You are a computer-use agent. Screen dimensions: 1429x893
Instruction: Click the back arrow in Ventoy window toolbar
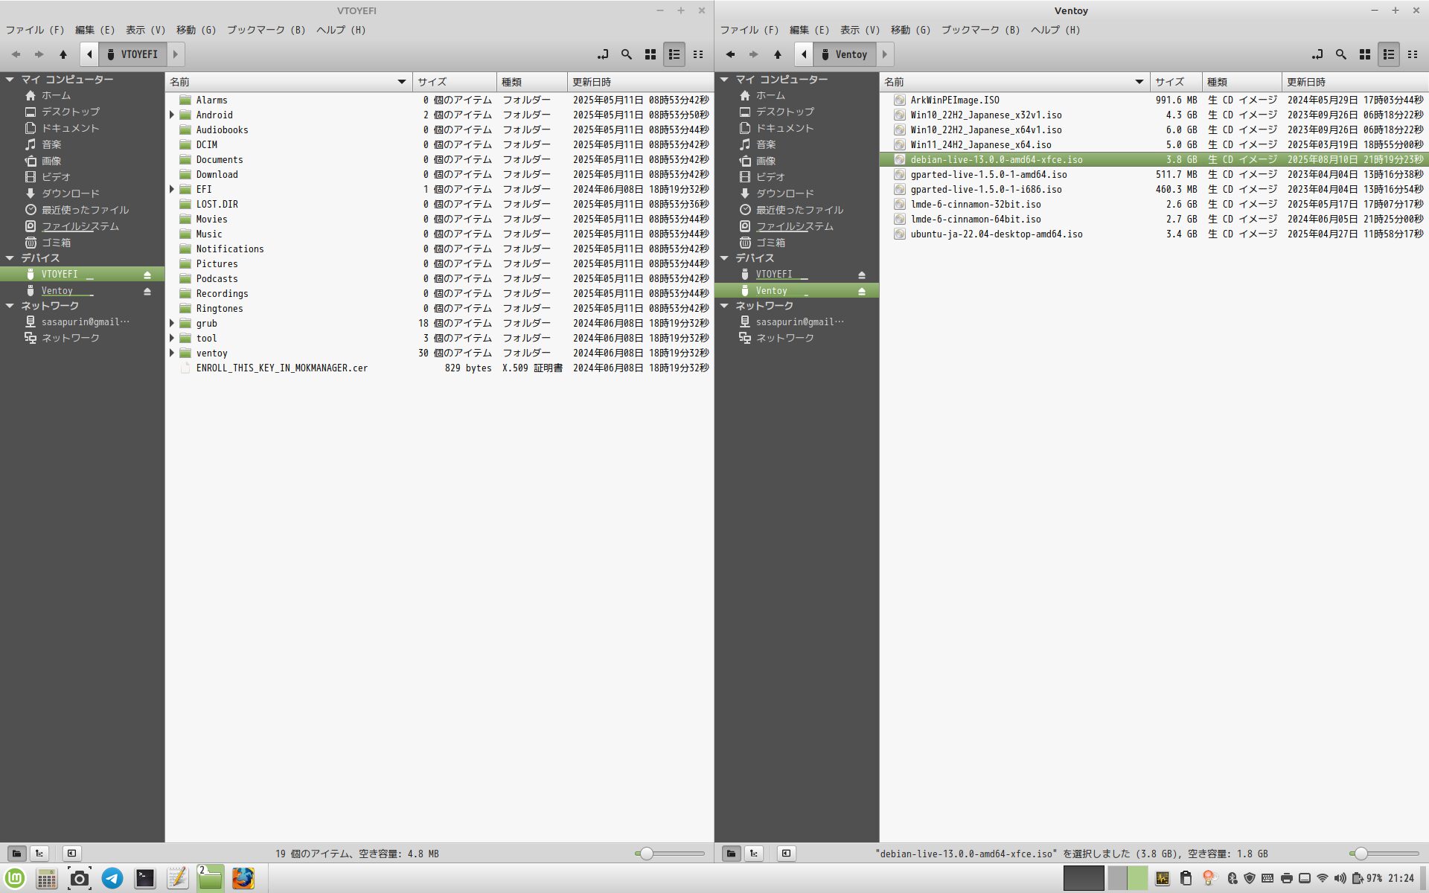(x=730, y=54)
